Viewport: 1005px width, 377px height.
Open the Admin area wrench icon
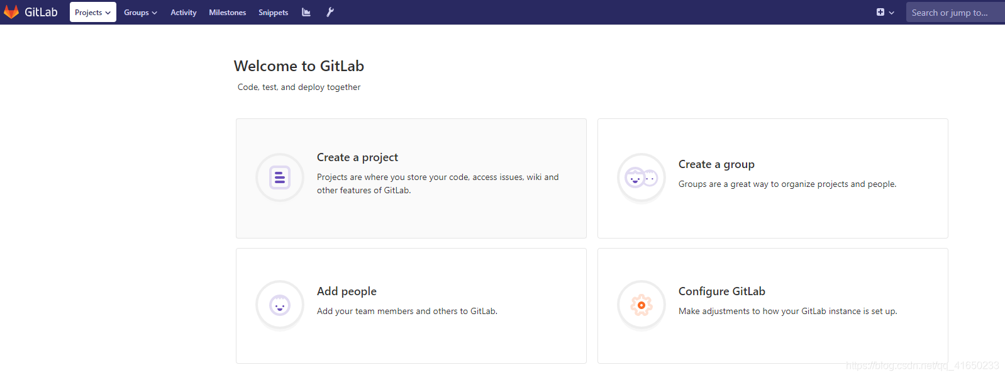coord(330,12)
